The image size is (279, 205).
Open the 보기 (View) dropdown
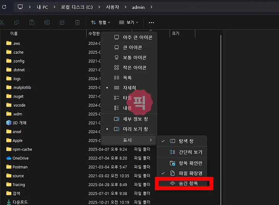128,23
